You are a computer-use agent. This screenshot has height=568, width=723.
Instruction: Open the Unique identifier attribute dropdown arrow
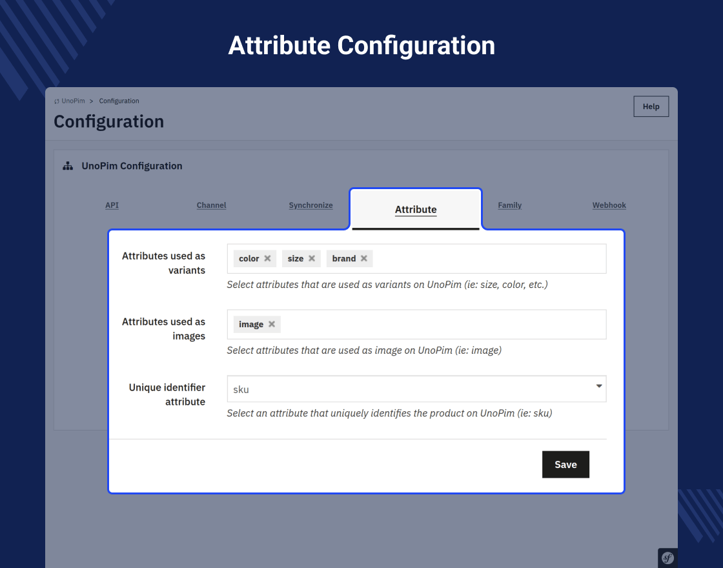coord(599,387)
